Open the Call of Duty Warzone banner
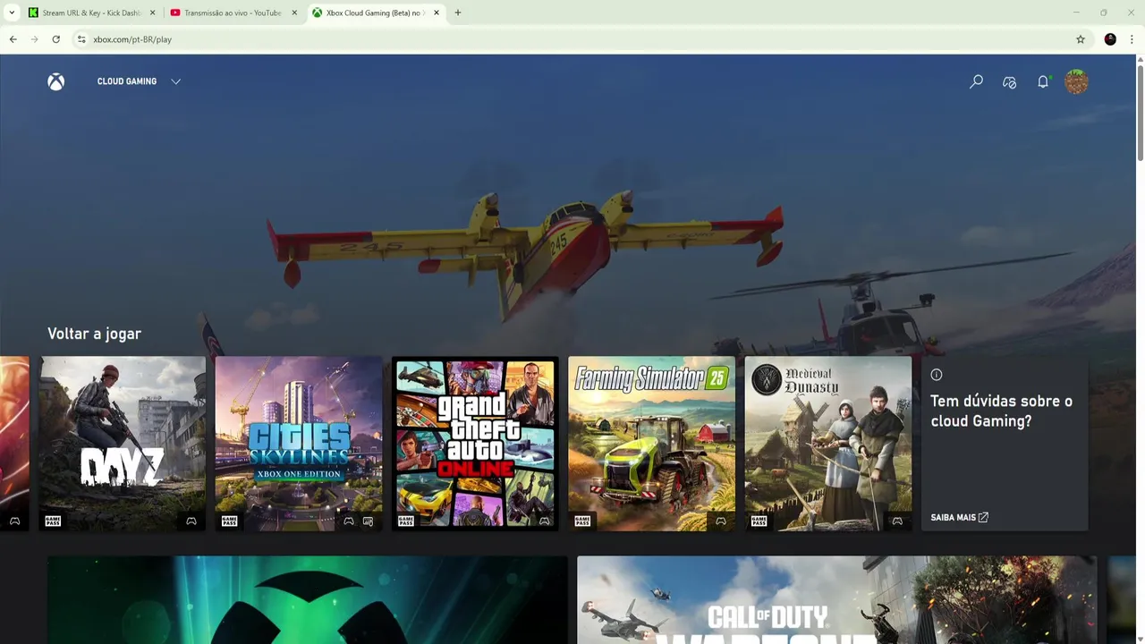This screenshot has height=644, width=1145. pos(836,600)
